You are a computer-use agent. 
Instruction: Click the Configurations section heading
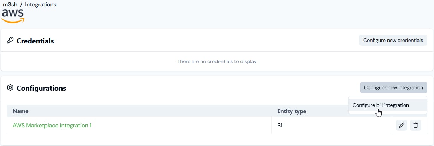click(x=41, y=88)
